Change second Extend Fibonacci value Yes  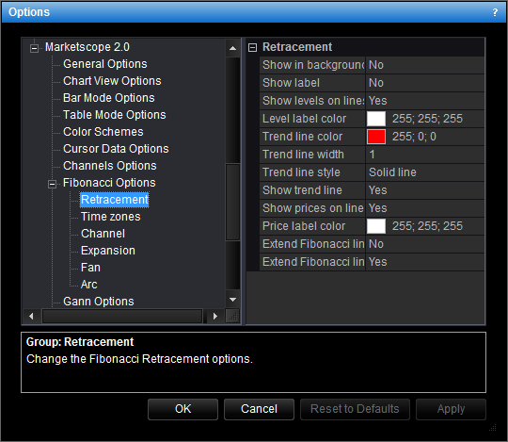(425, 262)
